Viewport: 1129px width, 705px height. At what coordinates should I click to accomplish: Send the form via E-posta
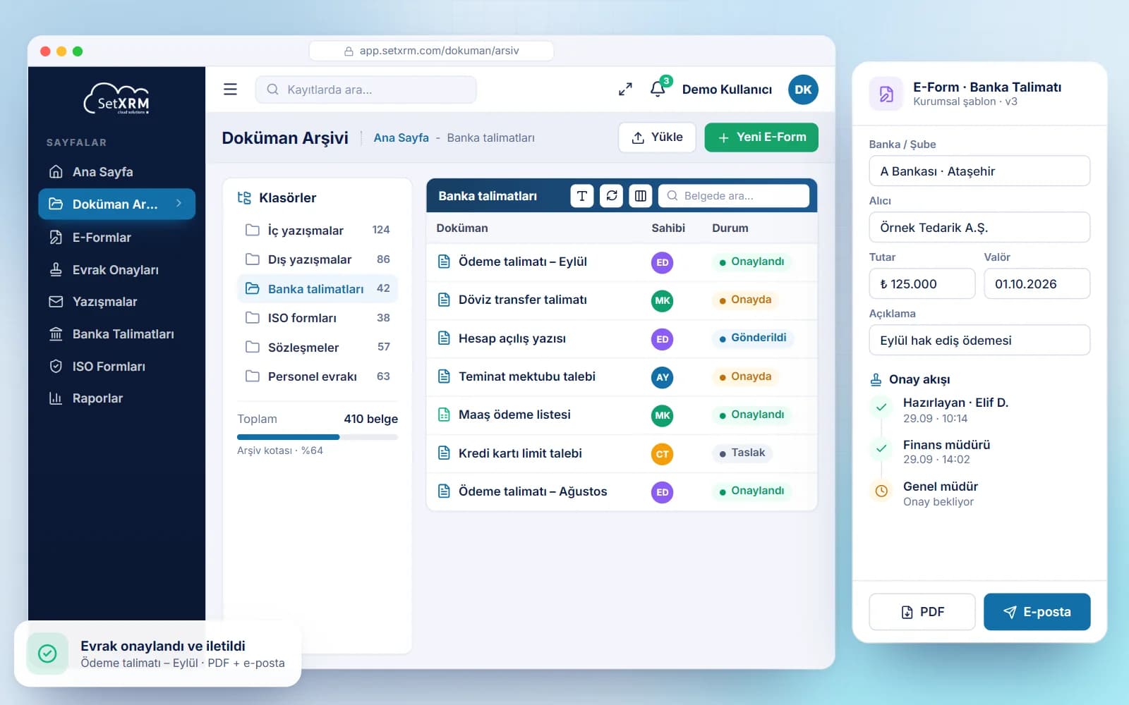[x=1037, y=612]
